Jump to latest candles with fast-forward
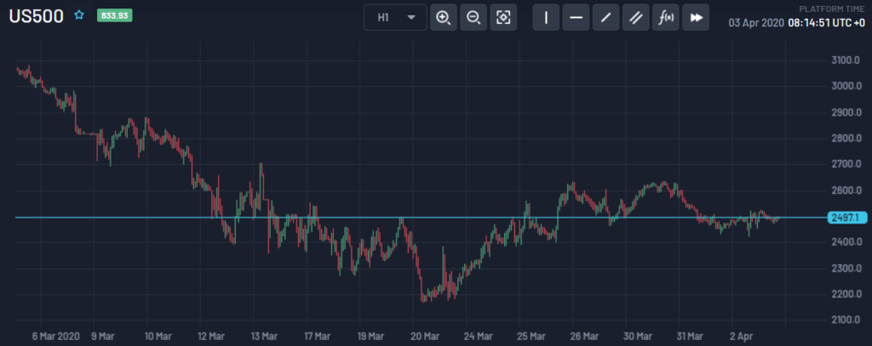This screenshot has width=872, height=346. pos(696,17)
